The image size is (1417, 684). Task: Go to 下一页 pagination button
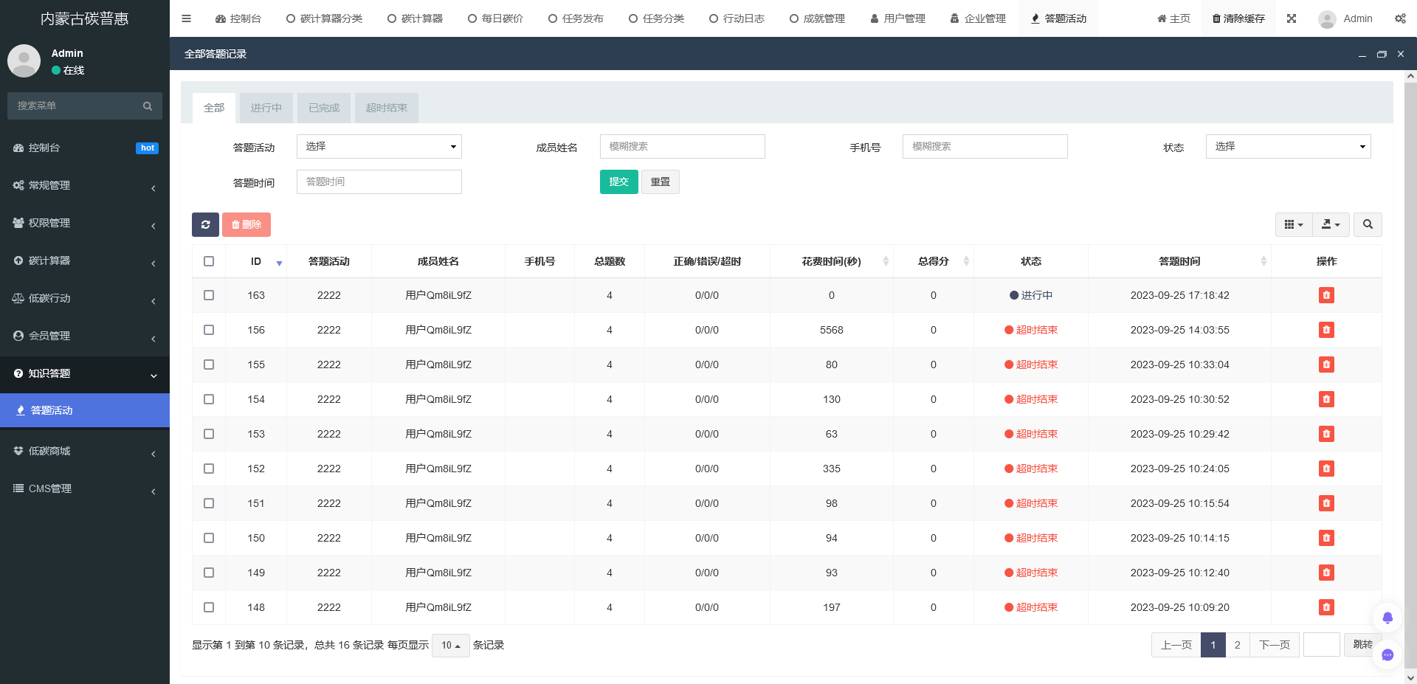pyautogui.click(x=1275, y=645)
